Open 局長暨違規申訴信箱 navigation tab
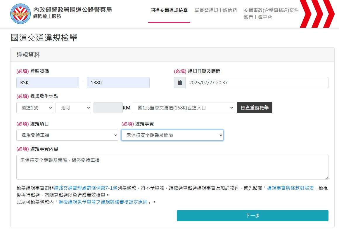Image resolution: width=339 pixels, height=232 pixels. click(x=216, y=10)
